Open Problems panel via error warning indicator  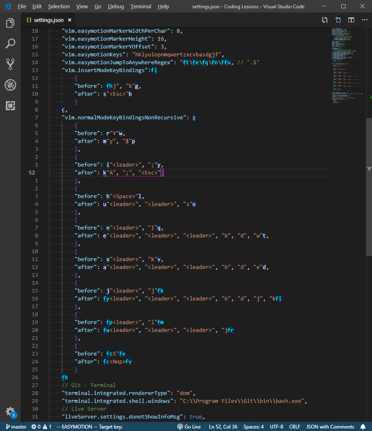click(x=41, y=426)
